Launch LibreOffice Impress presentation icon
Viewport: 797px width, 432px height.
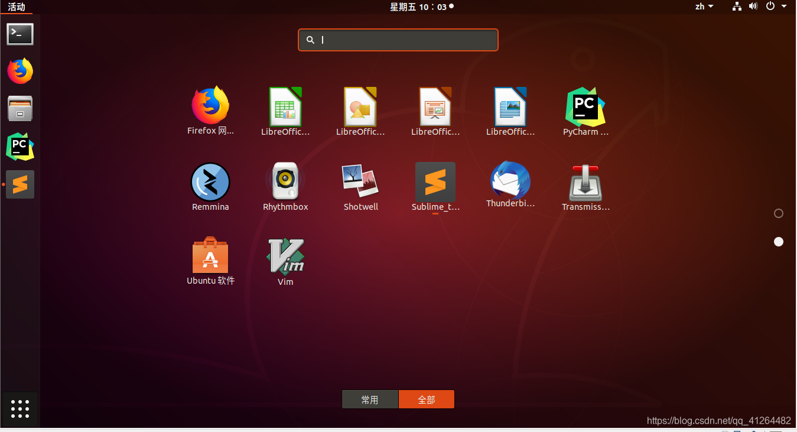click(435, 107)
